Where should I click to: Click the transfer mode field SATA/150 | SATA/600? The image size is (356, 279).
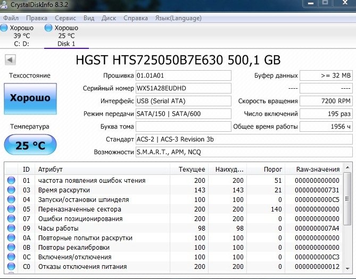[x=184, y=114]
